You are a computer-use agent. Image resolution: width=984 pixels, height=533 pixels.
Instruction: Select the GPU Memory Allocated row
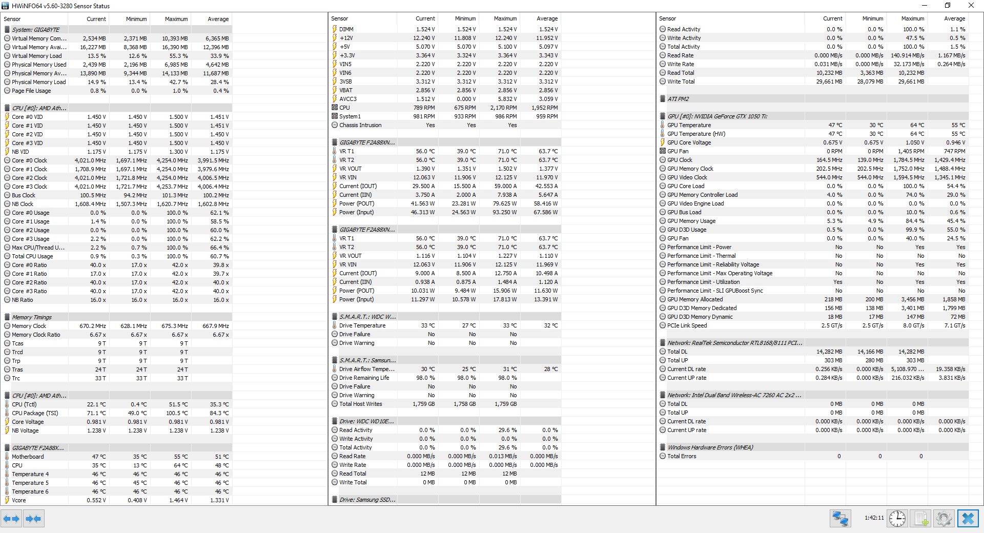point(814,299)
